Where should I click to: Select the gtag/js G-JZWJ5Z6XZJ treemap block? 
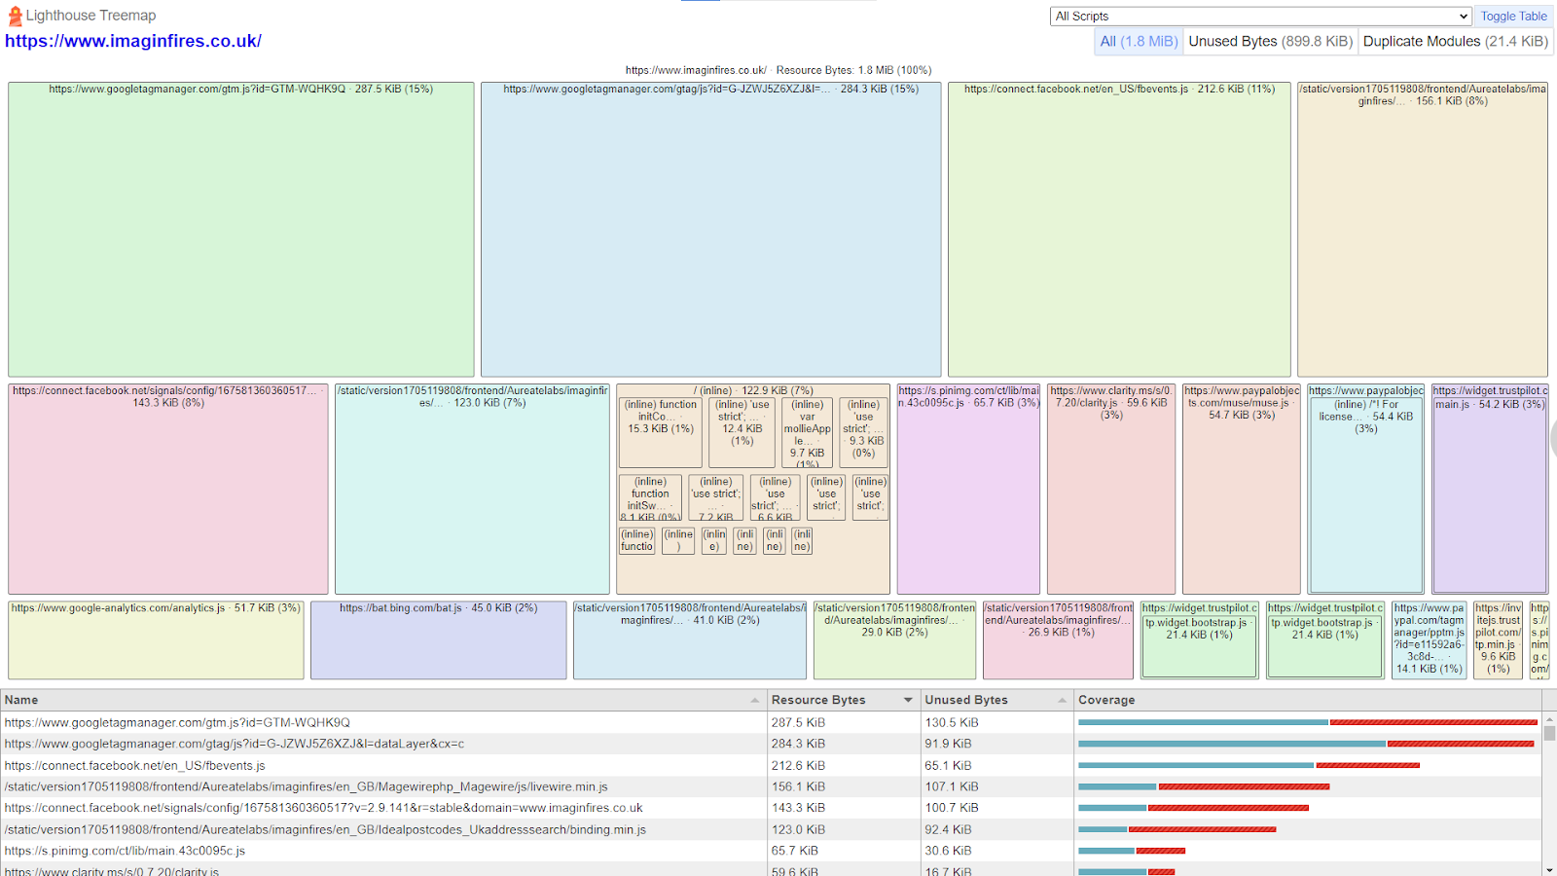point(710,230)
